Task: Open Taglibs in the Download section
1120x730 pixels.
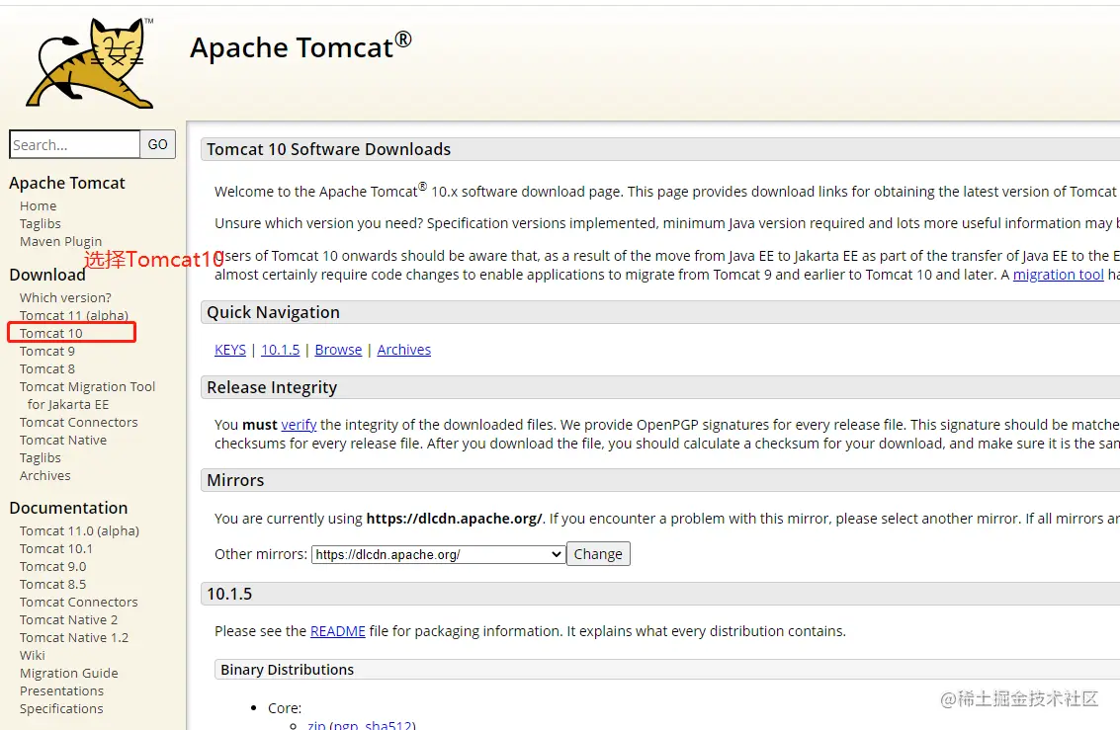Action: (40, 458)
